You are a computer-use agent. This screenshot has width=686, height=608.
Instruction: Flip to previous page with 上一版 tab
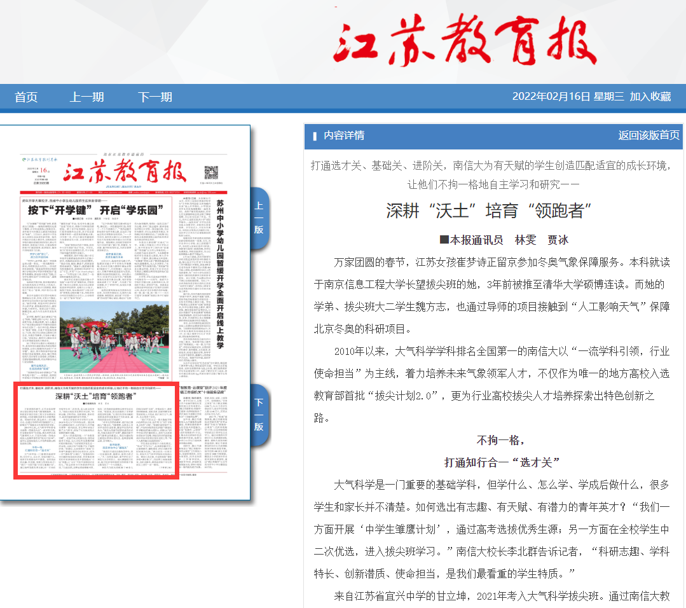click(259, 218)
